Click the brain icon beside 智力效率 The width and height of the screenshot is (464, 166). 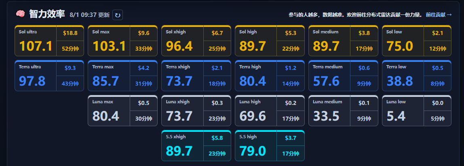pyautogui.click(x=20, y=14)
